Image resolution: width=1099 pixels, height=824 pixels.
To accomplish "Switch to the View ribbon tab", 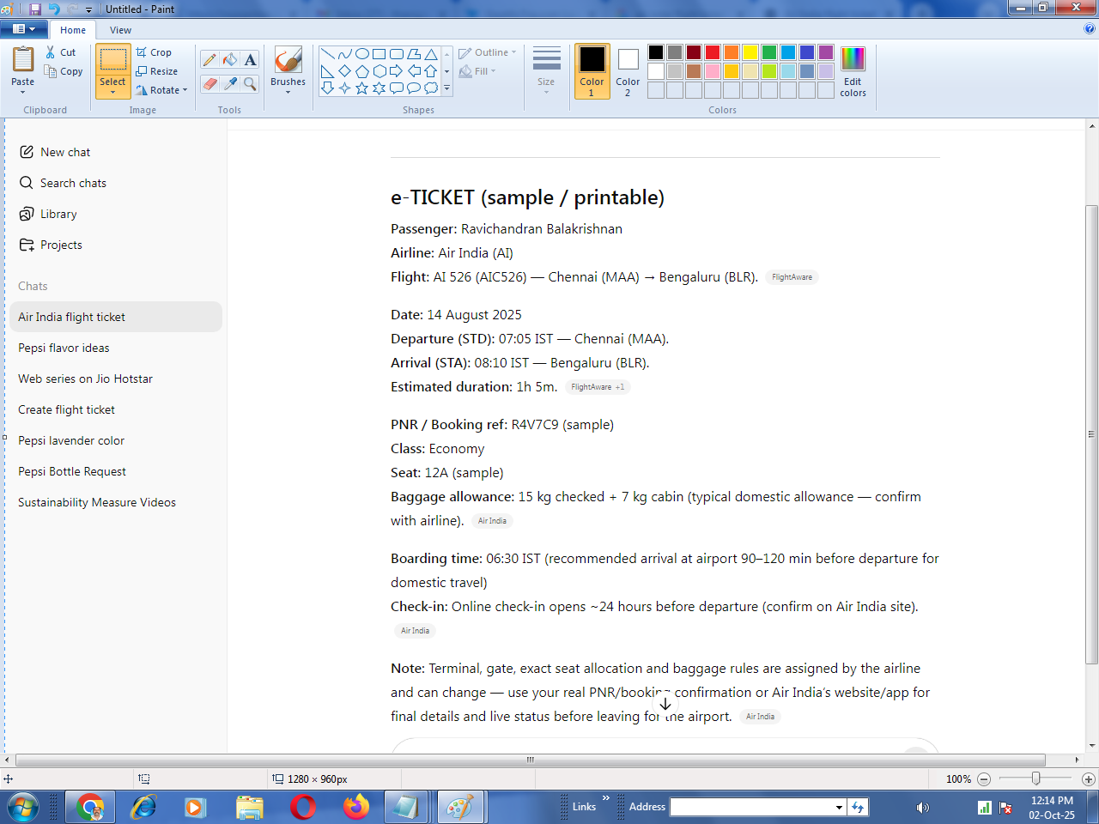I will click(x=120, y=30).
